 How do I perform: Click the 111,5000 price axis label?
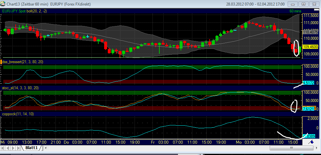(311, 16)
